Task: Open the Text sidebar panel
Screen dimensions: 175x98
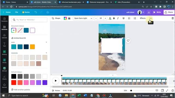Action: tap(4, 44)
